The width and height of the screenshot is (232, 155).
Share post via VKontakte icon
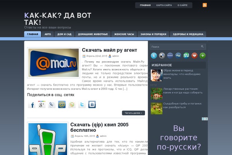click(92, 104)
